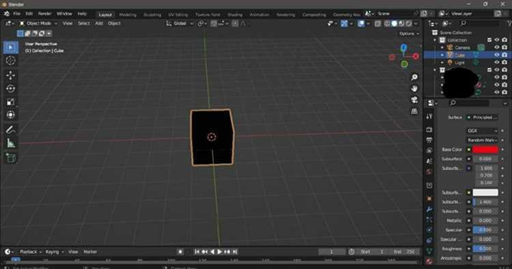Hide the Light in viewport

coord(497,62)
